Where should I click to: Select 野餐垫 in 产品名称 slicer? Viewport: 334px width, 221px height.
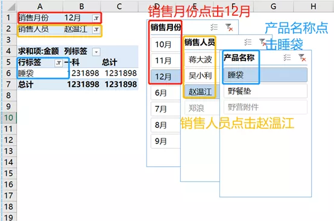point(265,91)
